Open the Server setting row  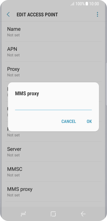click(54, 152)
